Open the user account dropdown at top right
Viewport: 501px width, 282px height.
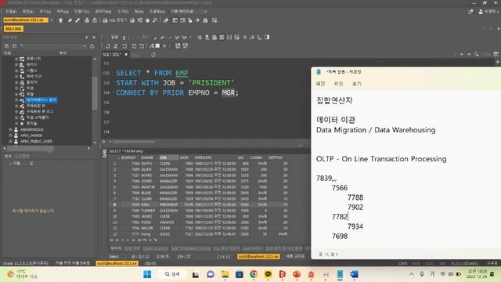(488, 12)
